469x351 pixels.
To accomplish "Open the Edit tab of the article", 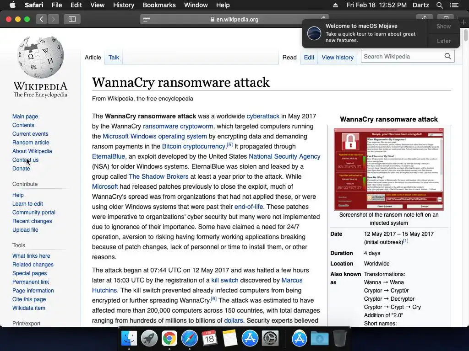I will tap(309, 57).
